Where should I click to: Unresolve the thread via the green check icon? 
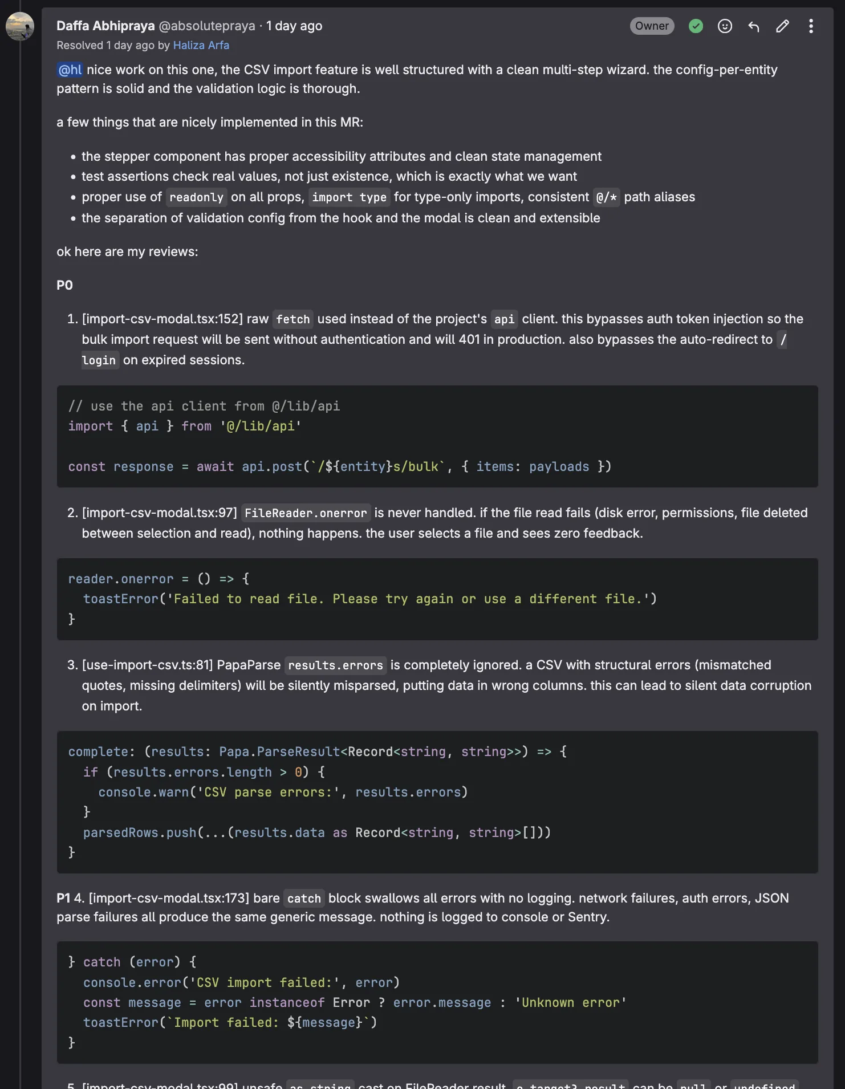pyautogui.click(x=696, y=26)
